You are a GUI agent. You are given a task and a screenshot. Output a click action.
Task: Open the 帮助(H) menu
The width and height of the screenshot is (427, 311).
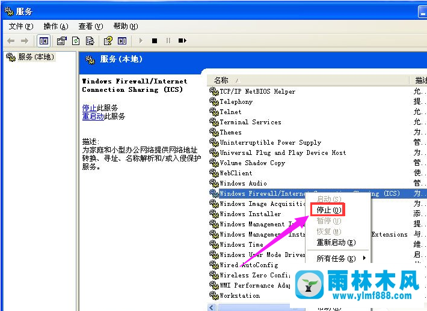pyautogui.click(x=126, y=26)
